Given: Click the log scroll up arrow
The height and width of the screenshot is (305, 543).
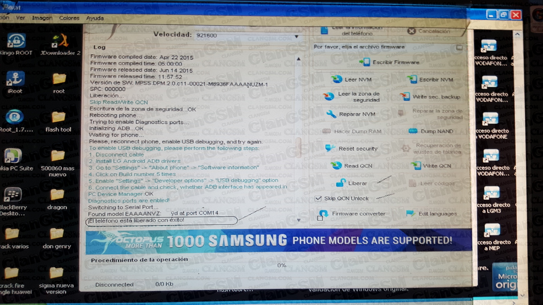Looking at the screenshot, I should (299, 59).
